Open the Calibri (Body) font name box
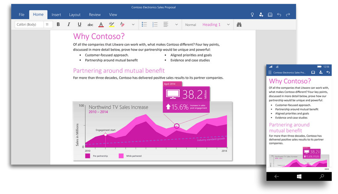The width and height of the screenshot is (338, 194). click(x=29, y=24)
